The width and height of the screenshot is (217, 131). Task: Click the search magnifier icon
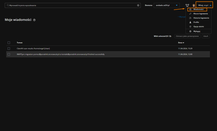(8, 5)
